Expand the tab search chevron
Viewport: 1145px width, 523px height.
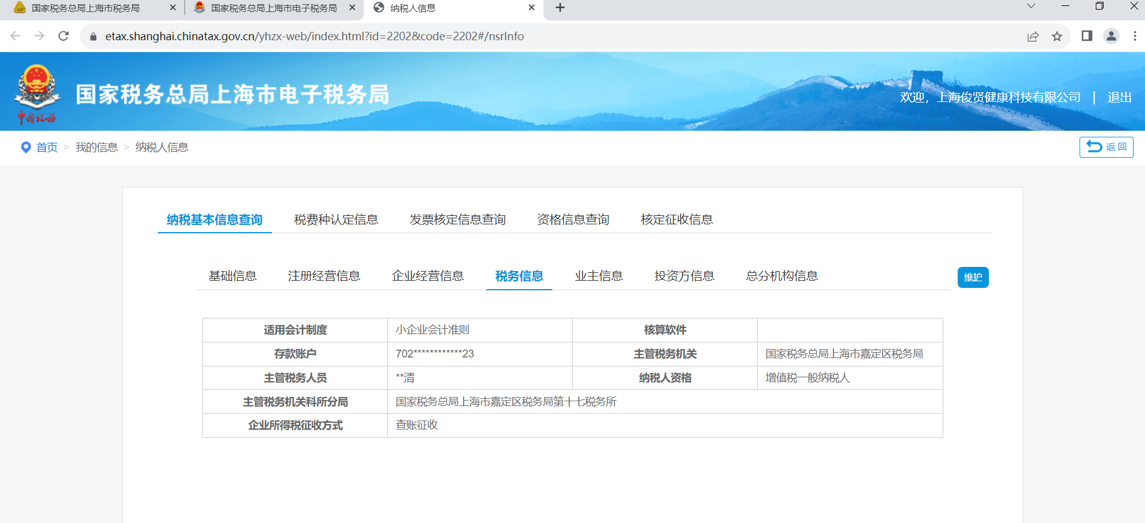click(x=1031, y=7)
